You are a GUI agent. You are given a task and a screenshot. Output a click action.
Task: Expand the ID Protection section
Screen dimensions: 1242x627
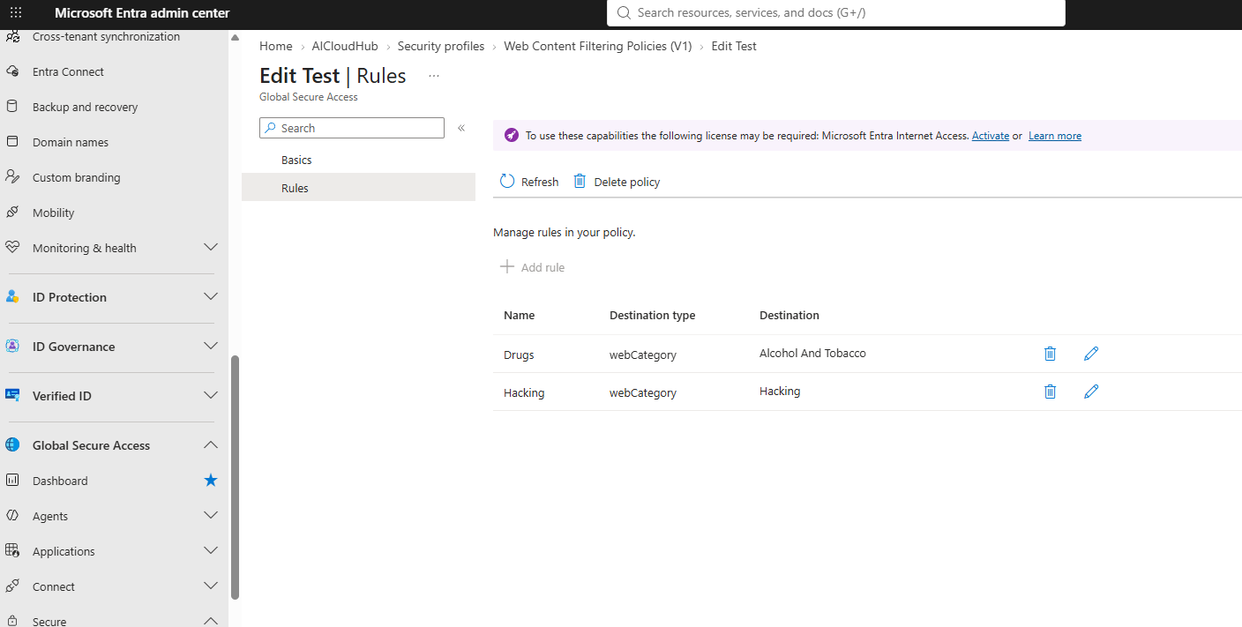click(x=211, y=297)
